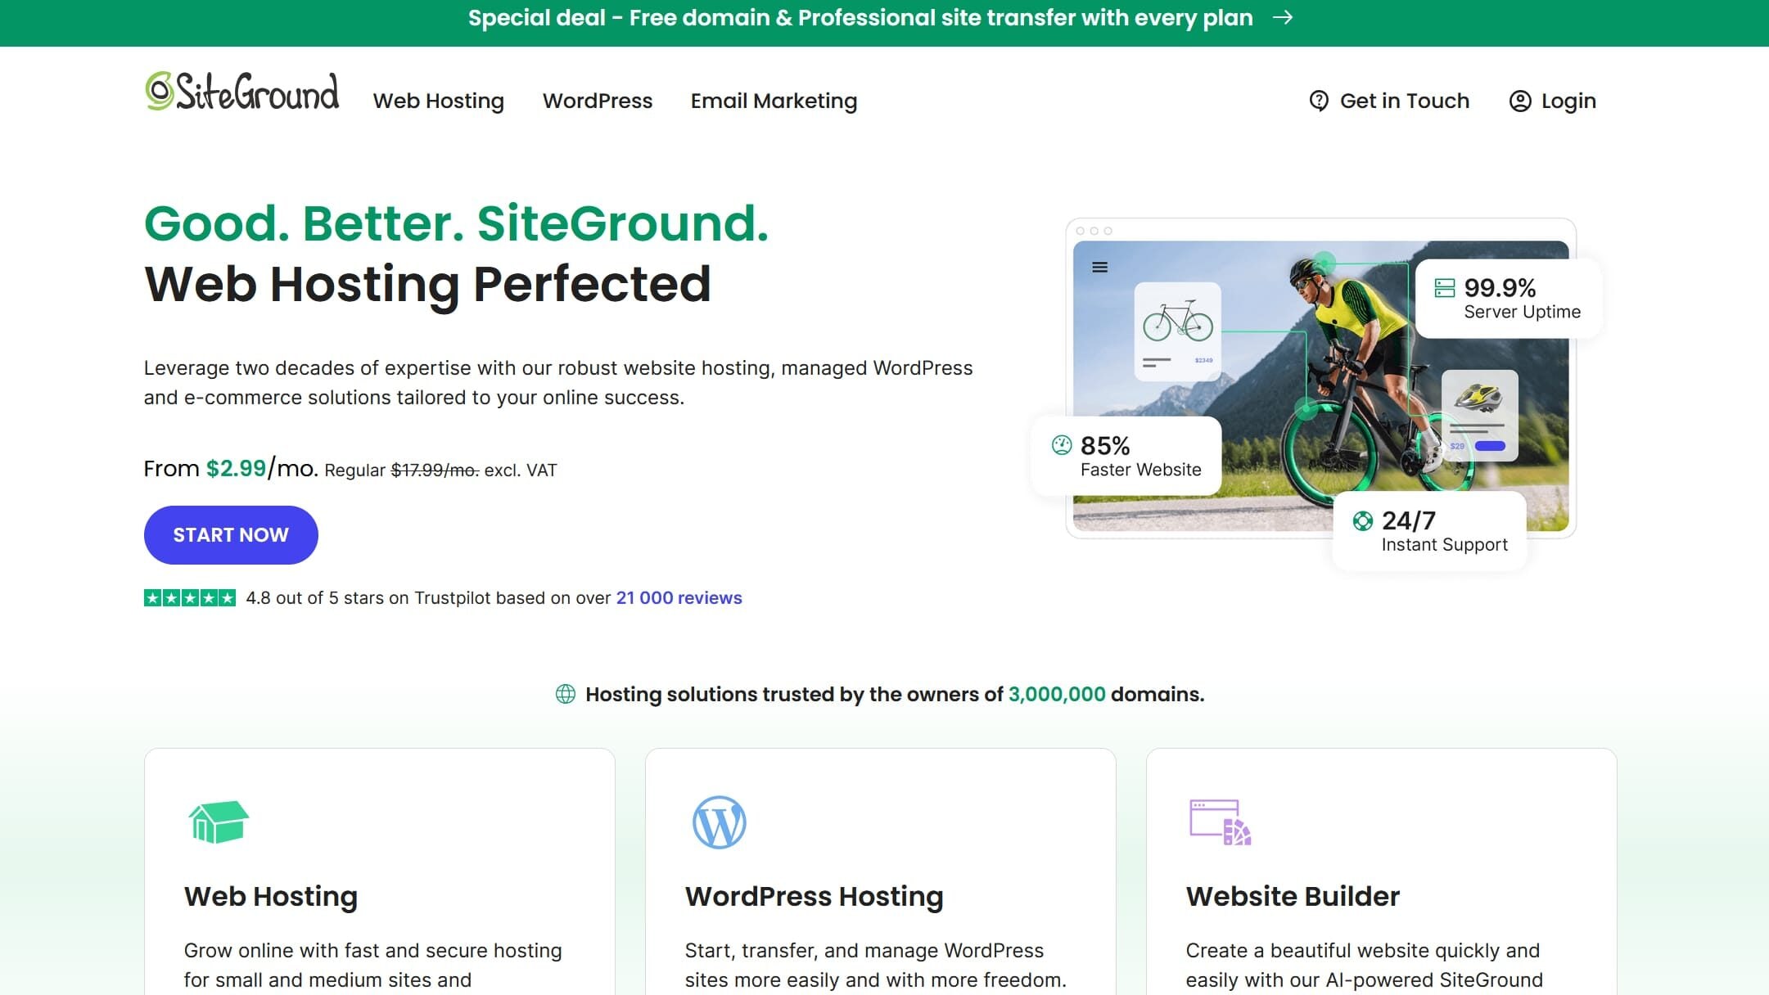
Task: Open the Web Hosting menu
Action: tap(439, 101)
